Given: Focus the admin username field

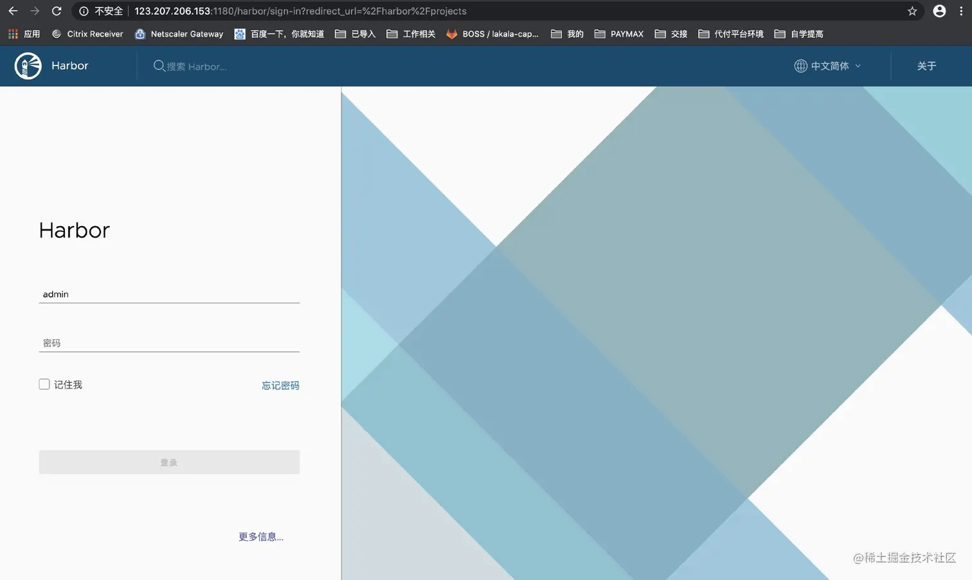Looking at the screenshot, I should click(x=169, y=294).
